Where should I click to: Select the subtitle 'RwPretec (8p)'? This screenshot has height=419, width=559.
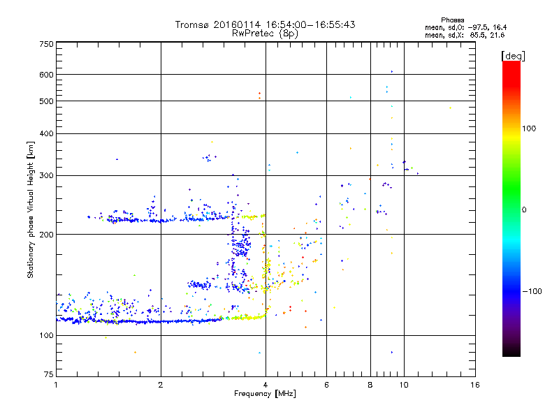click(x=265, y=34)
